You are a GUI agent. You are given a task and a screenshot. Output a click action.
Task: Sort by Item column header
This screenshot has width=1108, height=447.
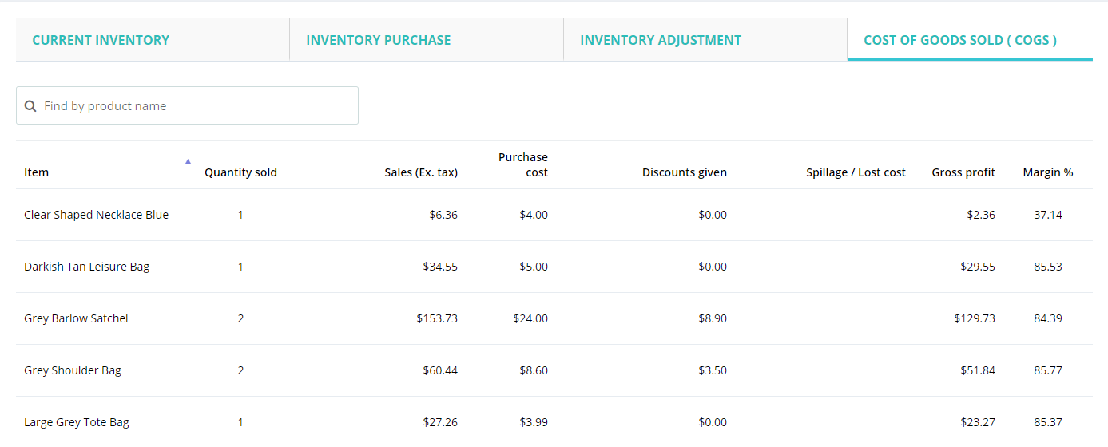(37, 172)
